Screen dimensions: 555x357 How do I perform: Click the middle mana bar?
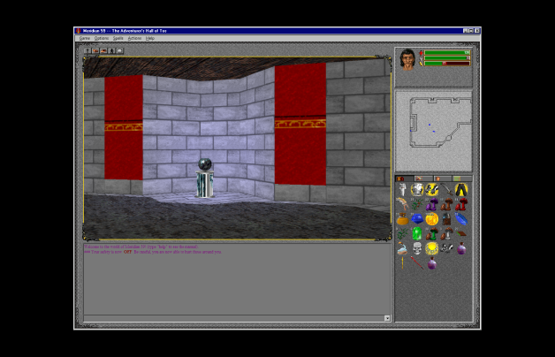click(x=447, y=58)
